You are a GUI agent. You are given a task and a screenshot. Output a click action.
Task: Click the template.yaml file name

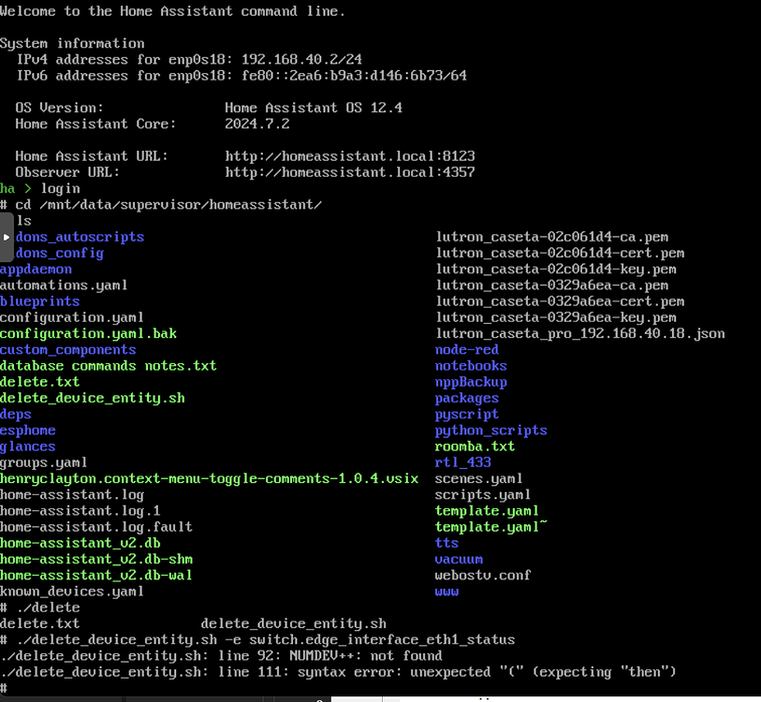point(487,510)
